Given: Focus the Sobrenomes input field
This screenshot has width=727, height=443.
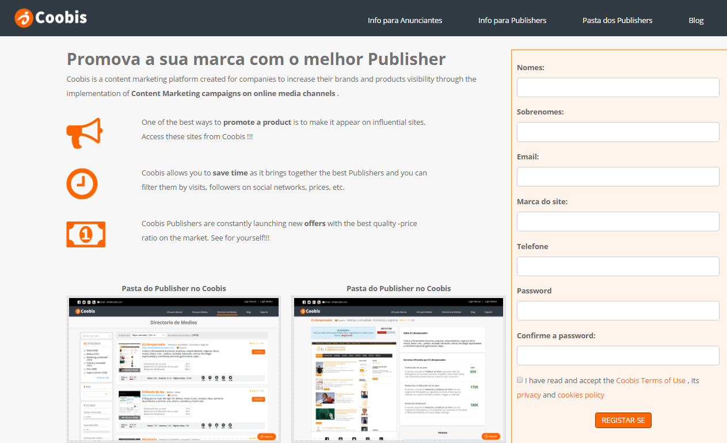Looking at the screenshot, I should click(x=618, y=132).
